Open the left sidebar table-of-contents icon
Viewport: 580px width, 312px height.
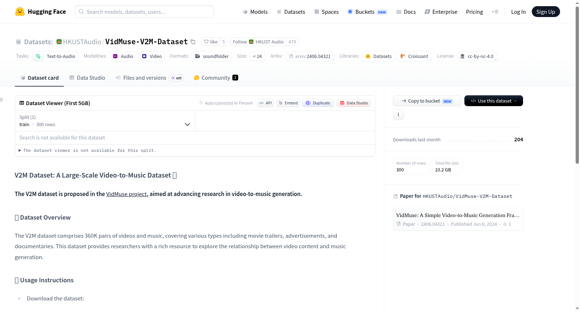2,100
